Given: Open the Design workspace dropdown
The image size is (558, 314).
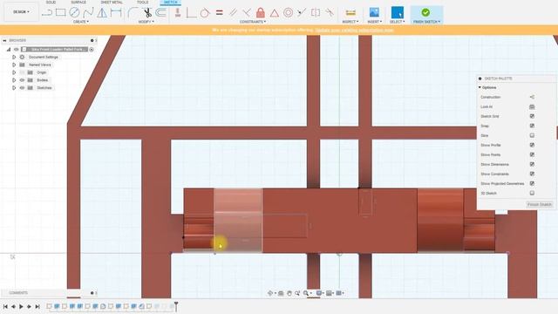Looking at the screenshot, I should (x=21, y=11).
